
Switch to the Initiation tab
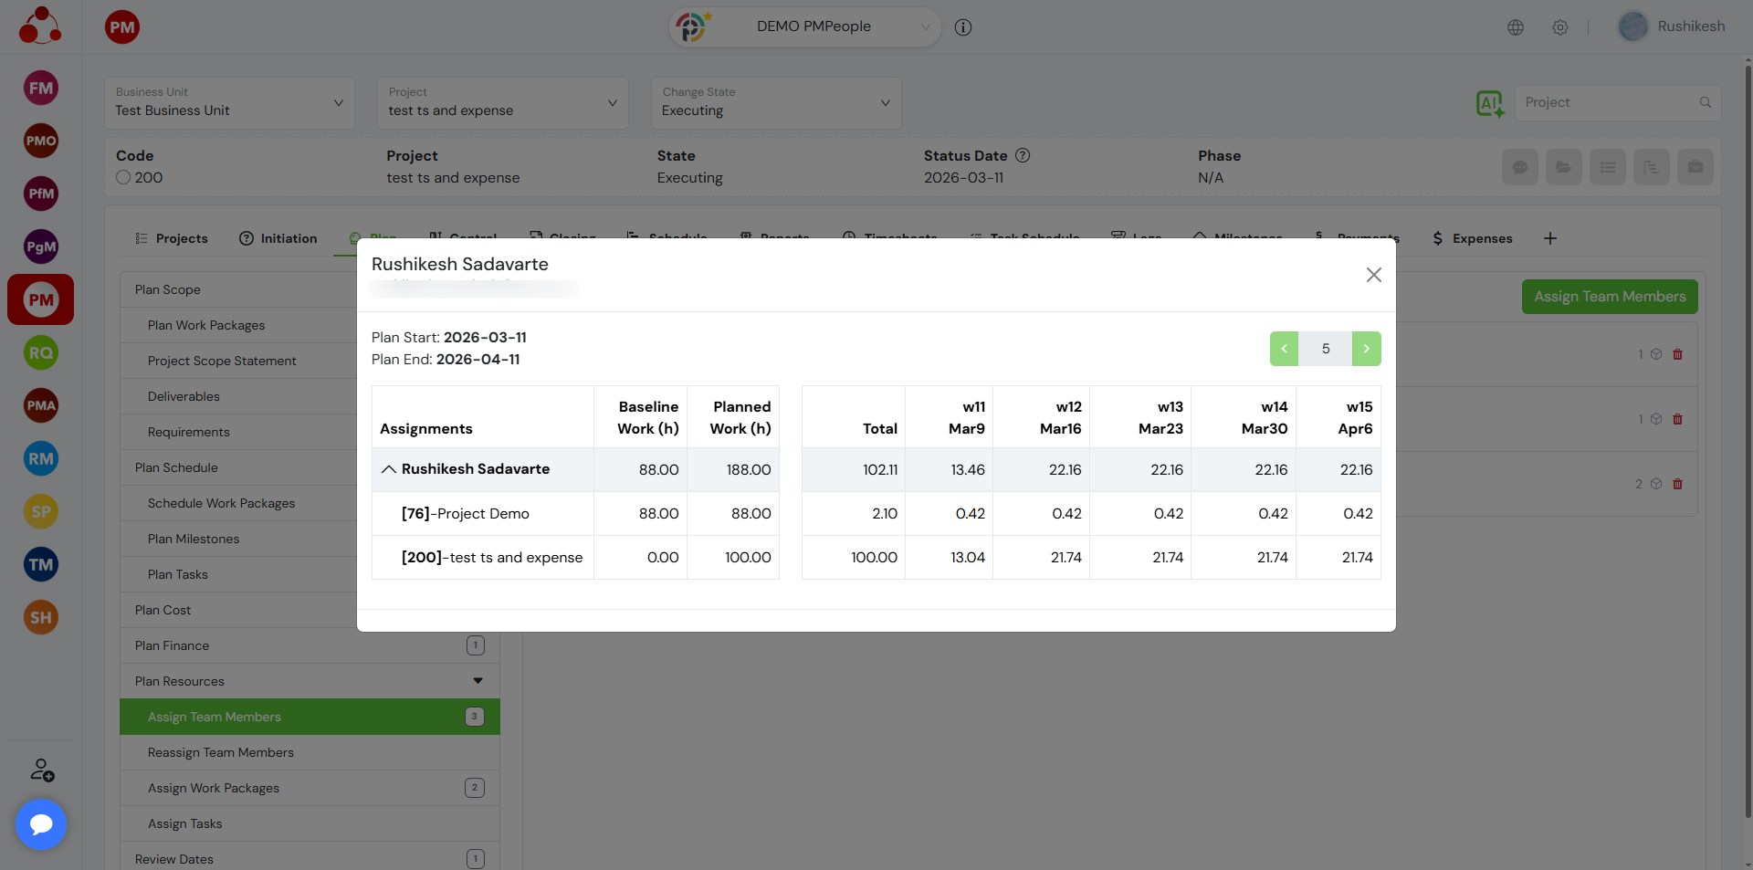(x=278, y=238)
